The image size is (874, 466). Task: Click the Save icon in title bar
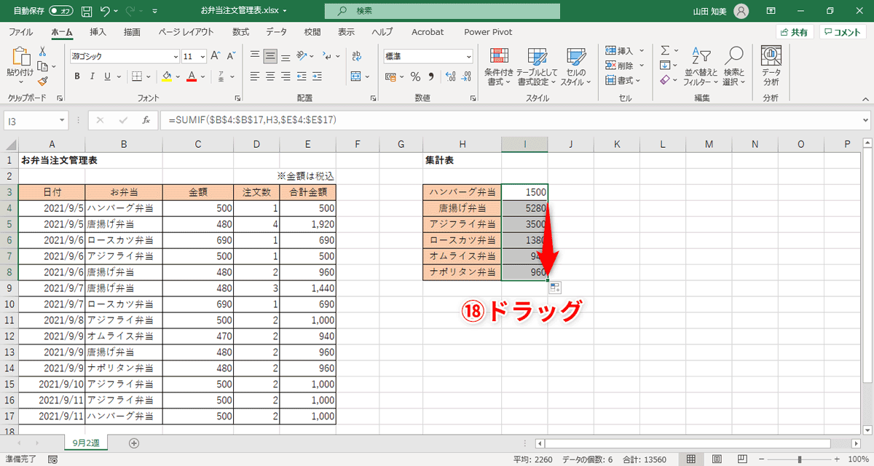point(87,12)
